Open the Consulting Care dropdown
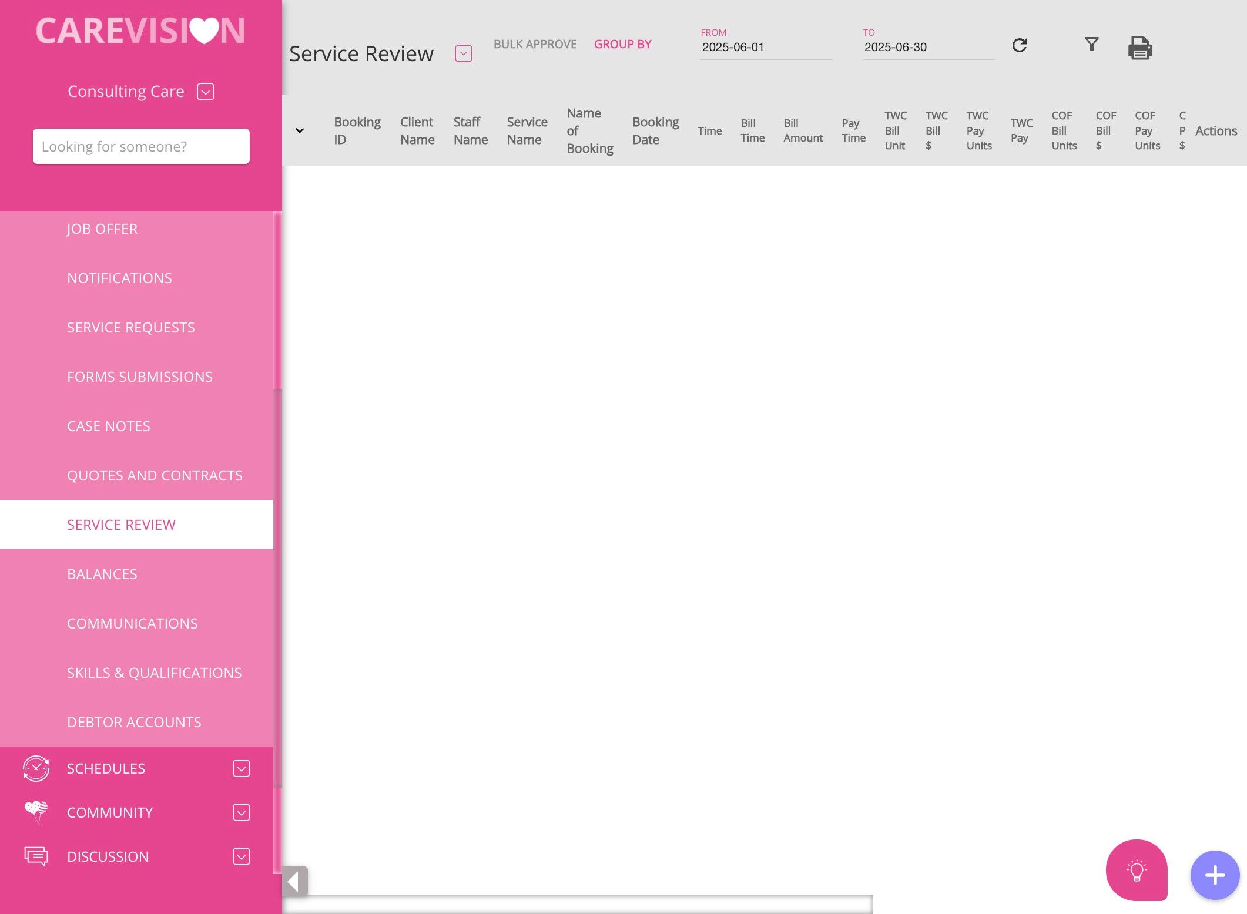1247x914 pixels. tap(206, 92)
